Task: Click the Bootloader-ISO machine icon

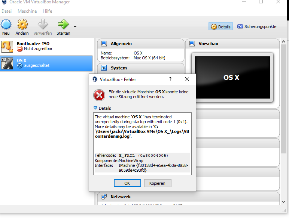Action: (7, 47)
